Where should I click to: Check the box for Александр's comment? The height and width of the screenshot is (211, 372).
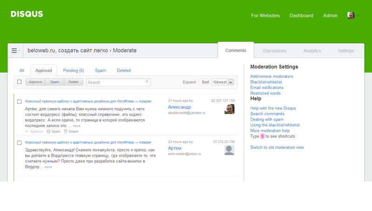(20, 102)
